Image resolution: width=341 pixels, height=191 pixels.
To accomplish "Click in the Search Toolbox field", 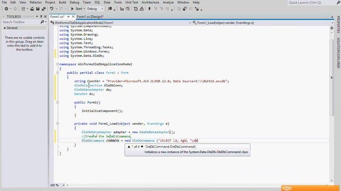I will pos(21,22).
